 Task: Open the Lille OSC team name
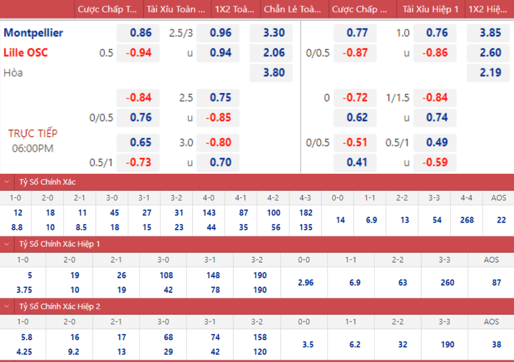[26, 53]
